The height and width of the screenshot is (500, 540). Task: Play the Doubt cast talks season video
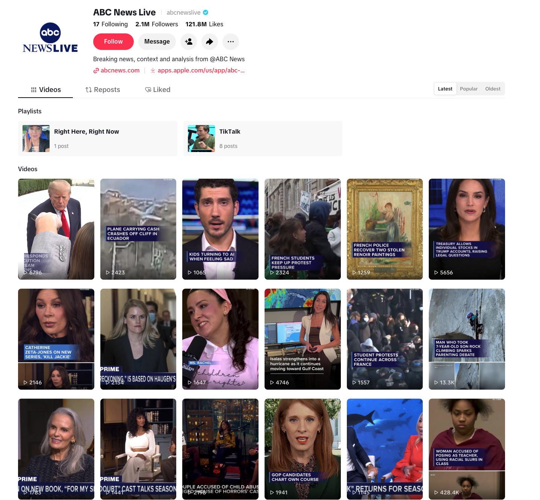tap(138, 449)
